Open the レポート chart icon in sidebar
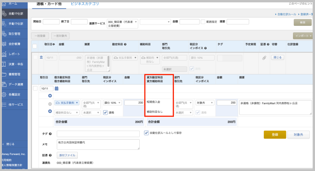The image size is (315, 171). (4, 54)
